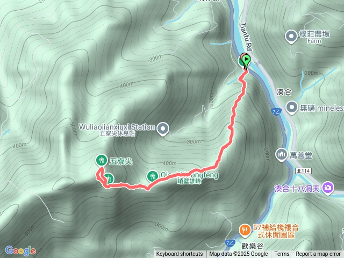Select the 五寮尖 hiking peak icon
This screenshot has width=344, height=258.
102,161
